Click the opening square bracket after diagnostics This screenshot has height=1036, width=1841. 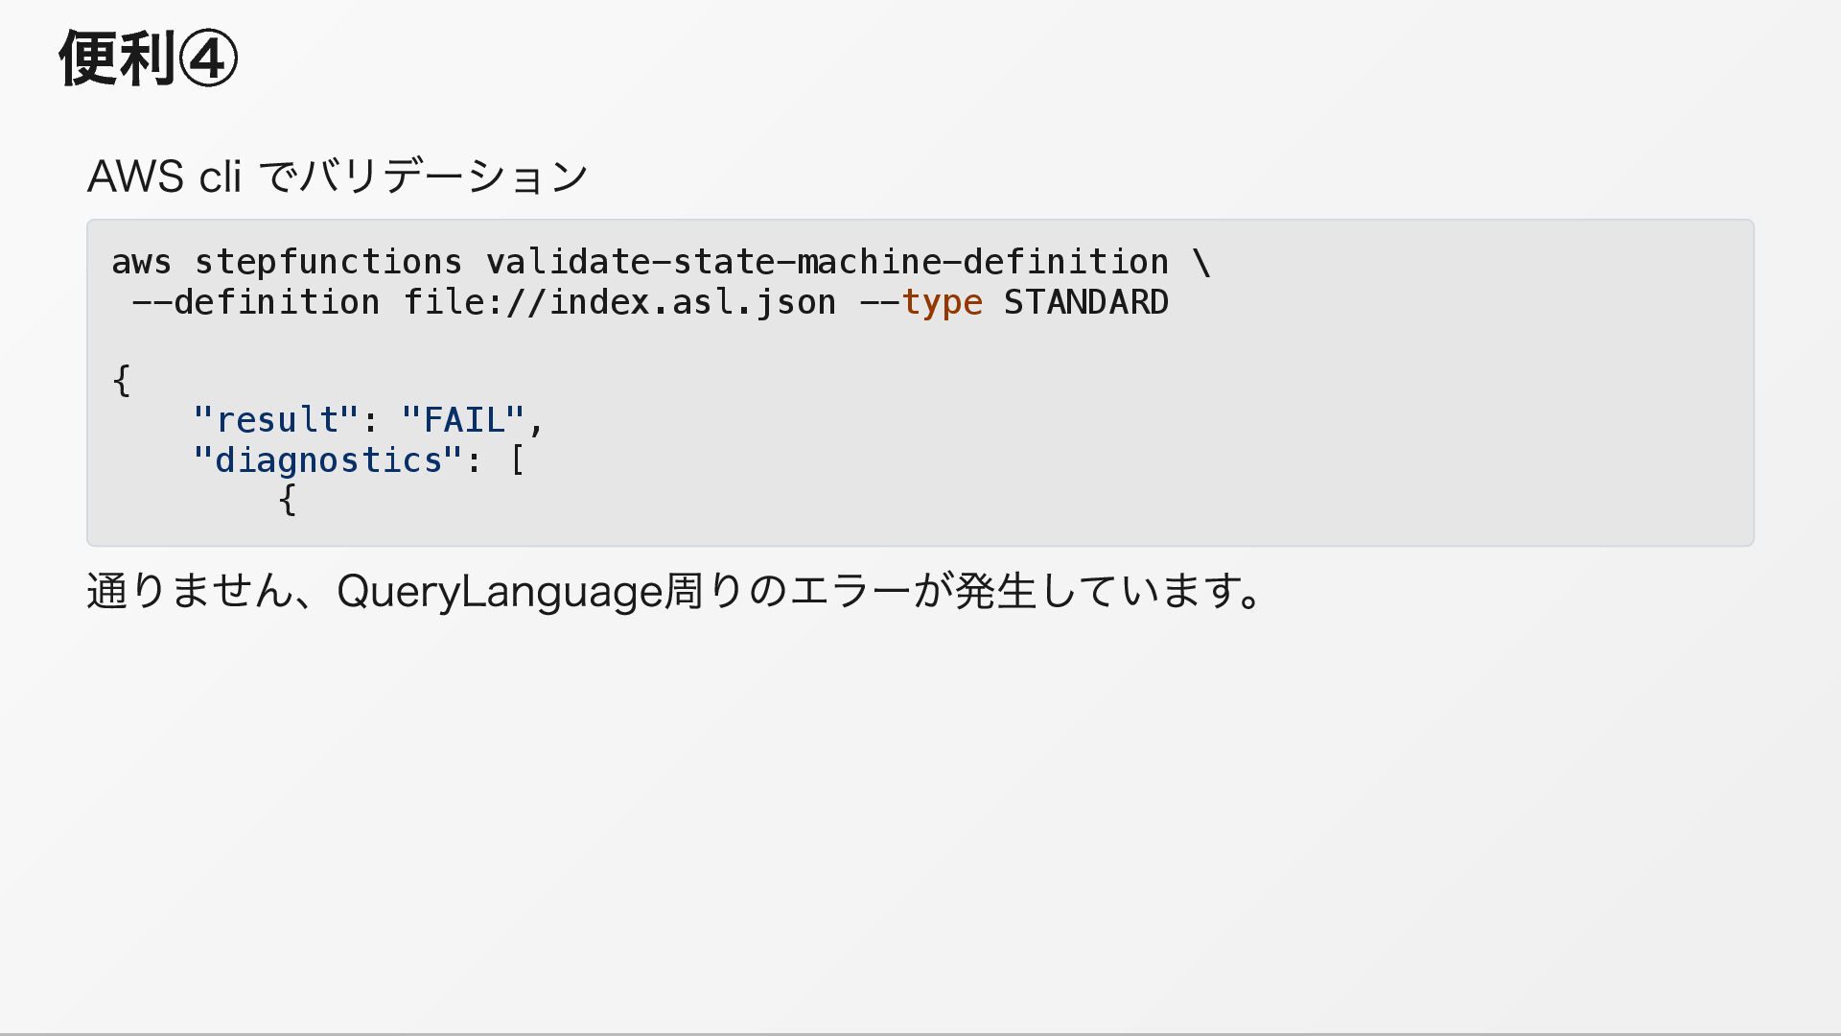click(517, 460)
